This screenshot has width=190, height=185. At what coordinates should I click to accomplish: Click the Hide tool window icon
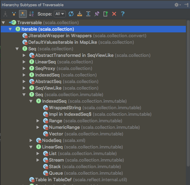(x=186, y=5)
